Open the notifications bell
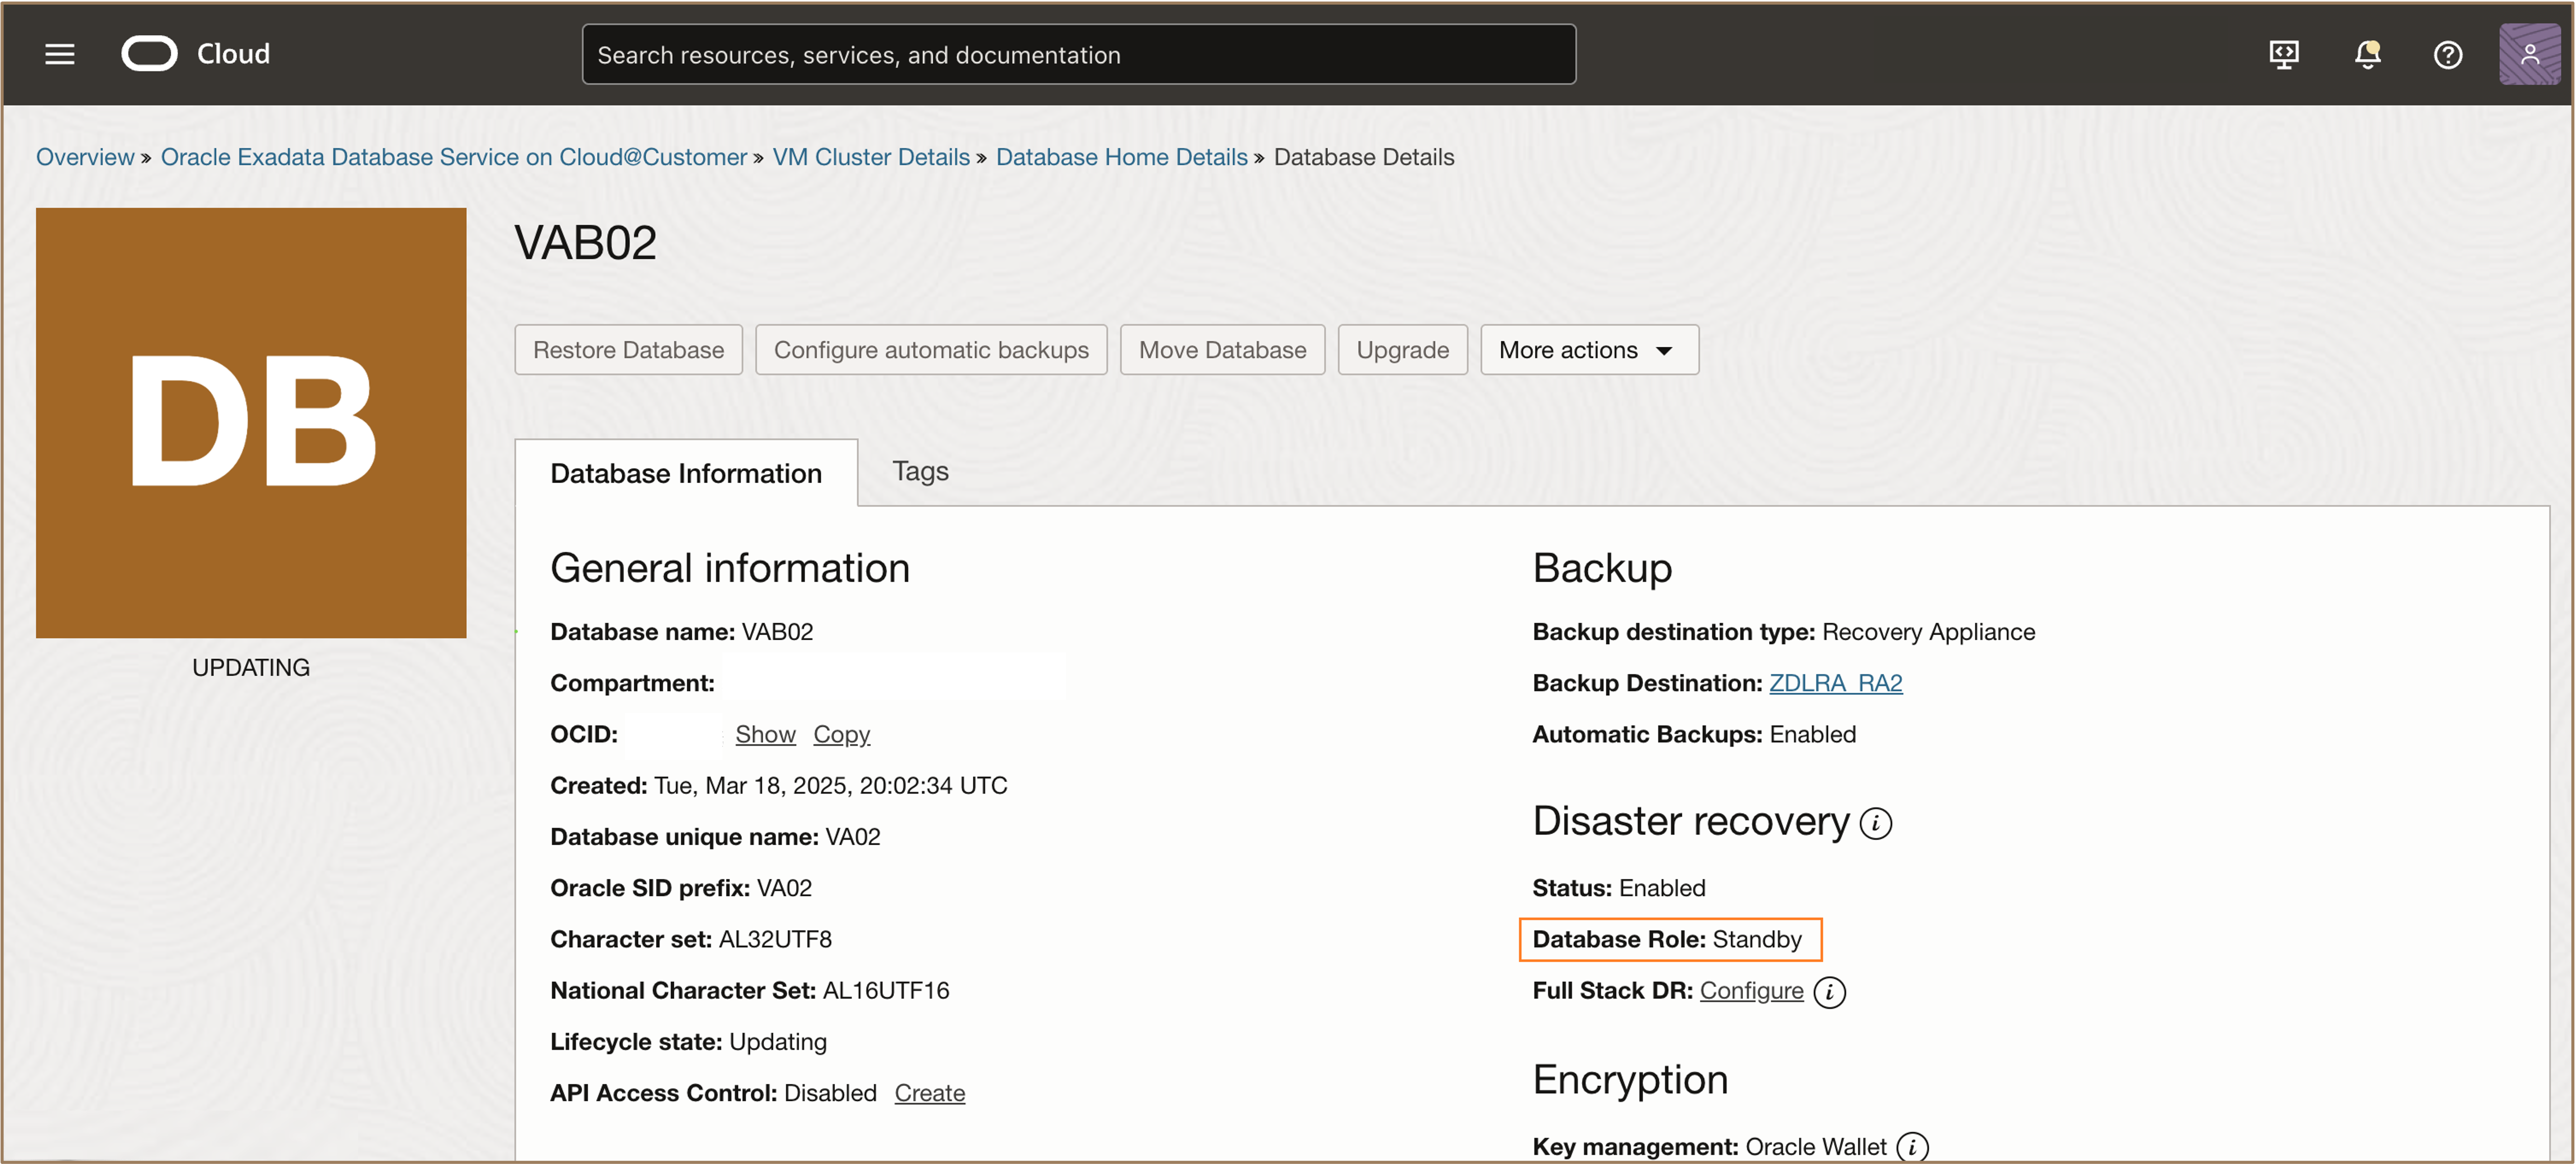Screen dimensions: 2576x1164 [2367, 54]
